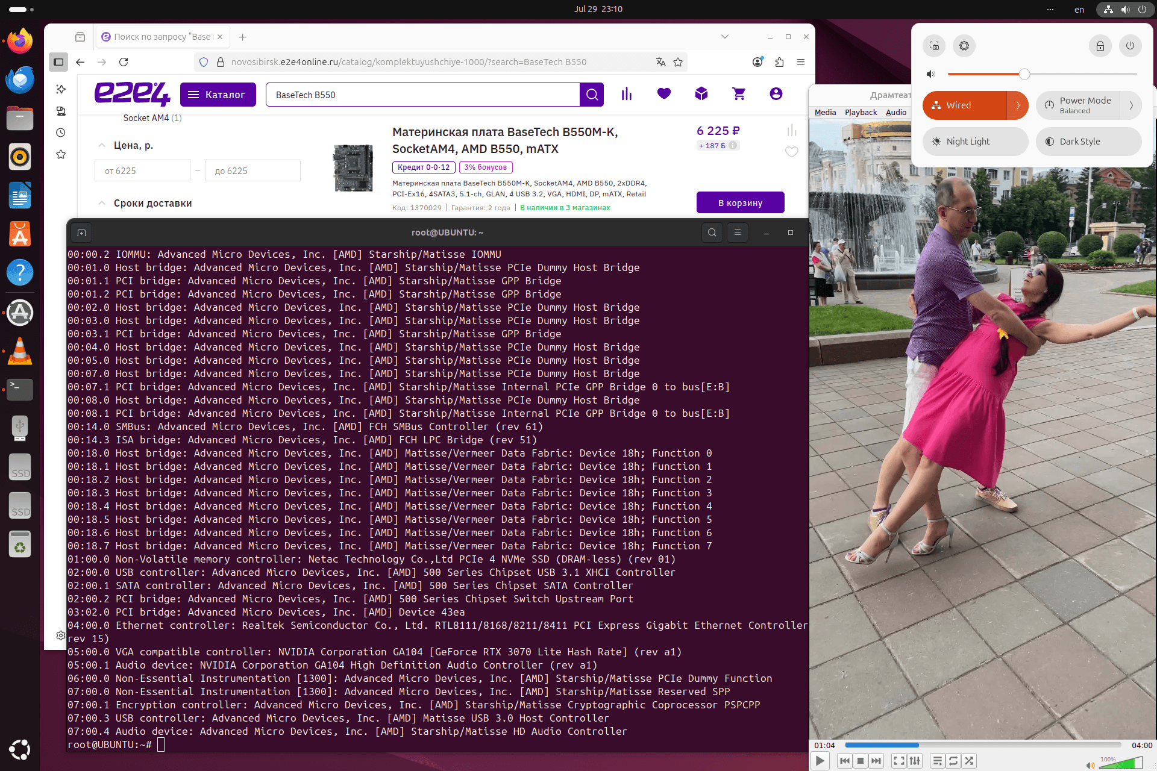Collapse the Цена, р. filter section
This screenshot has height=771, width=1157.
click(x=102, y=146)
